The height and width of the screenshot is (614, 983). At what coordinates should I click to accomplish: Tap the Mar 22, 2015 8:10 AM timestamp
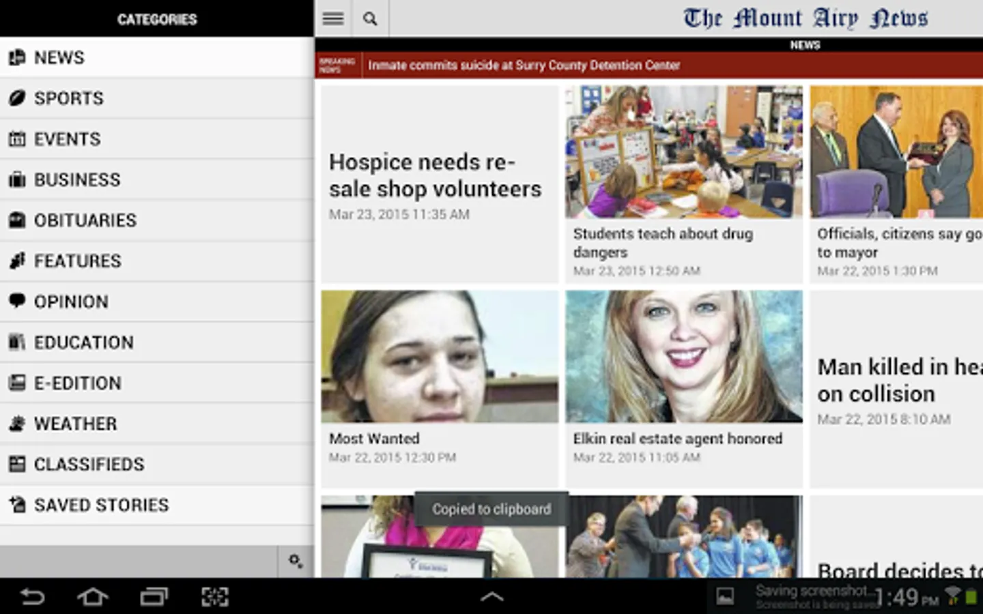coord(884,419)
